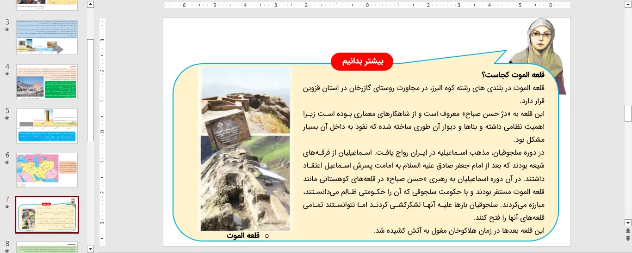Click the animation star under slide 3
Screen dimensions: 632x253
7,30
